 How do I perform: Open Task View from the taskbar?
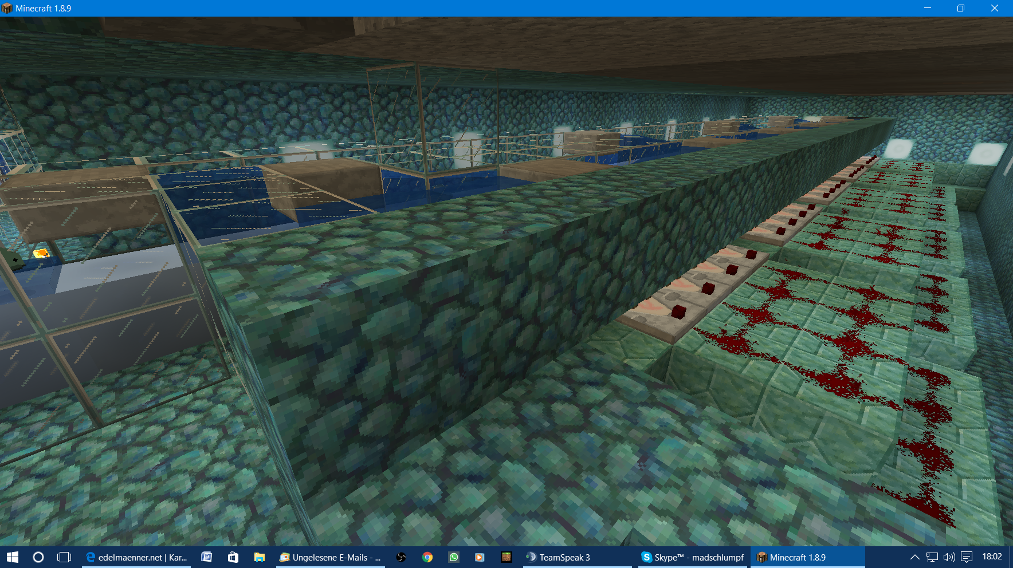click(64, 557)
